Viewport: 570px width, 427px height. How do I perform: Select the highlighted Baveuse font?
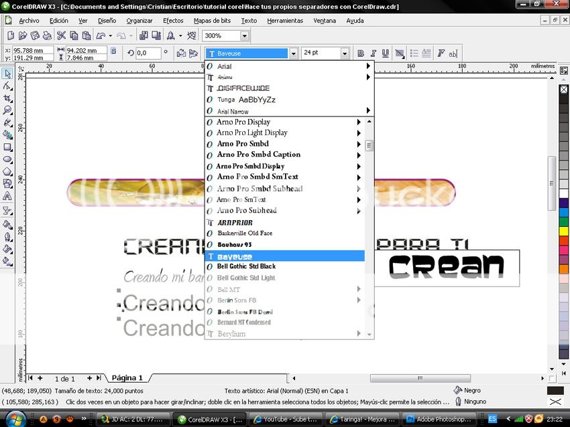pos(284,256)
